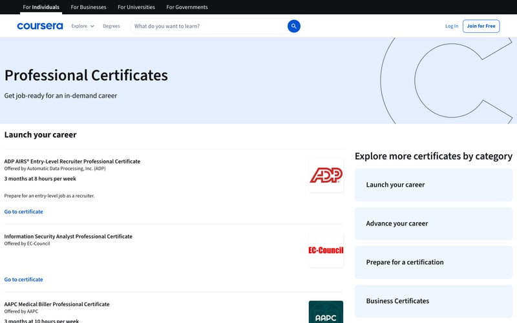This screenshot has width=517, height=323.
Task: Select the Launch your career category card
Action: tap(434, 185)
